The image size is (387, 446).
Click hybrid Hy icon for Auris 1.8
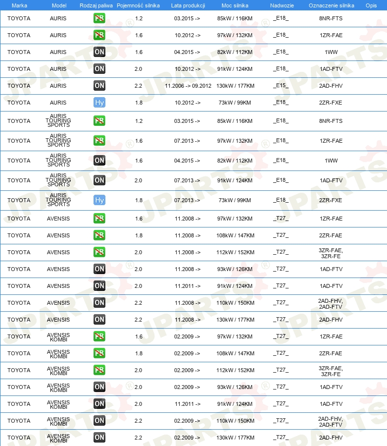click(x=99, y=103)
